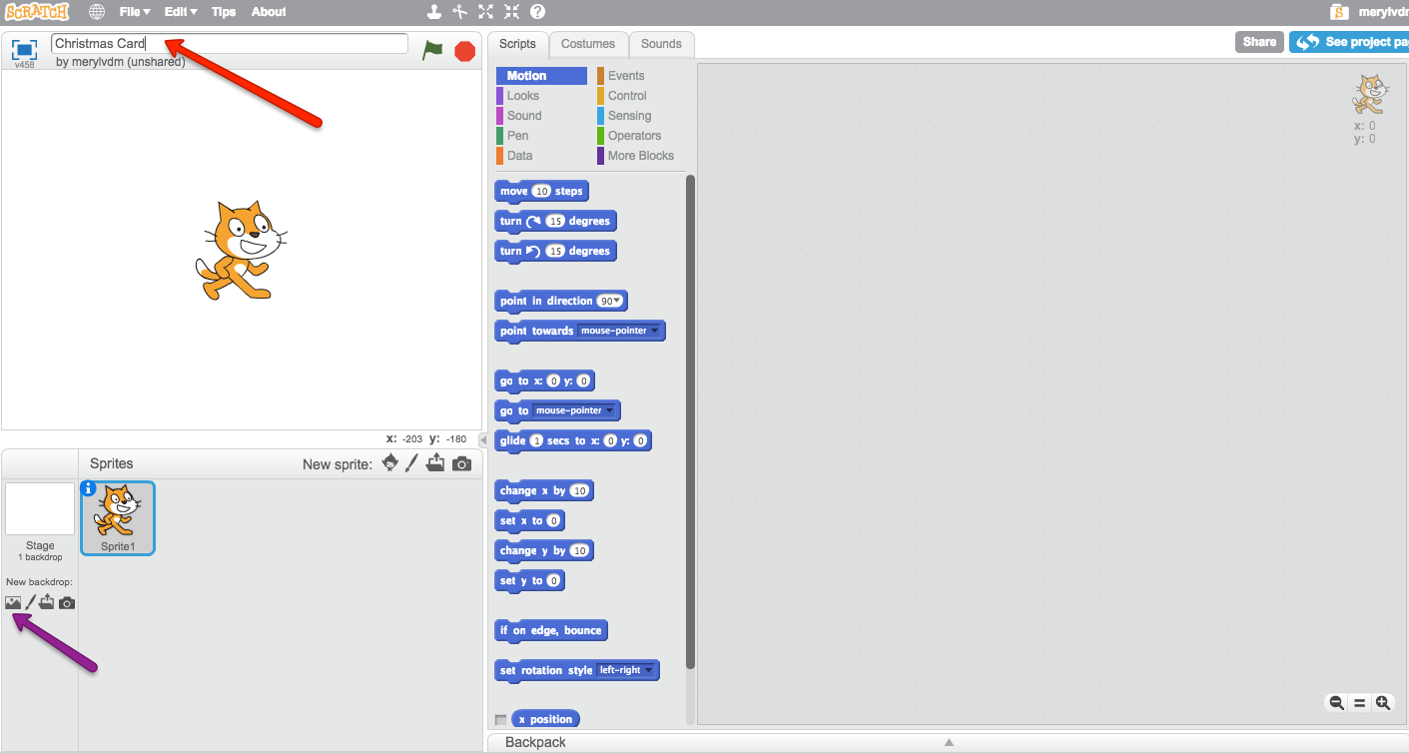Click the Share button

1259,42
